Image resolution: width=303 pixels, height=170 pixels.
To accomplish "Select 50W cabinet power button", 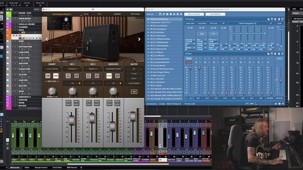I will click(48, 76).
